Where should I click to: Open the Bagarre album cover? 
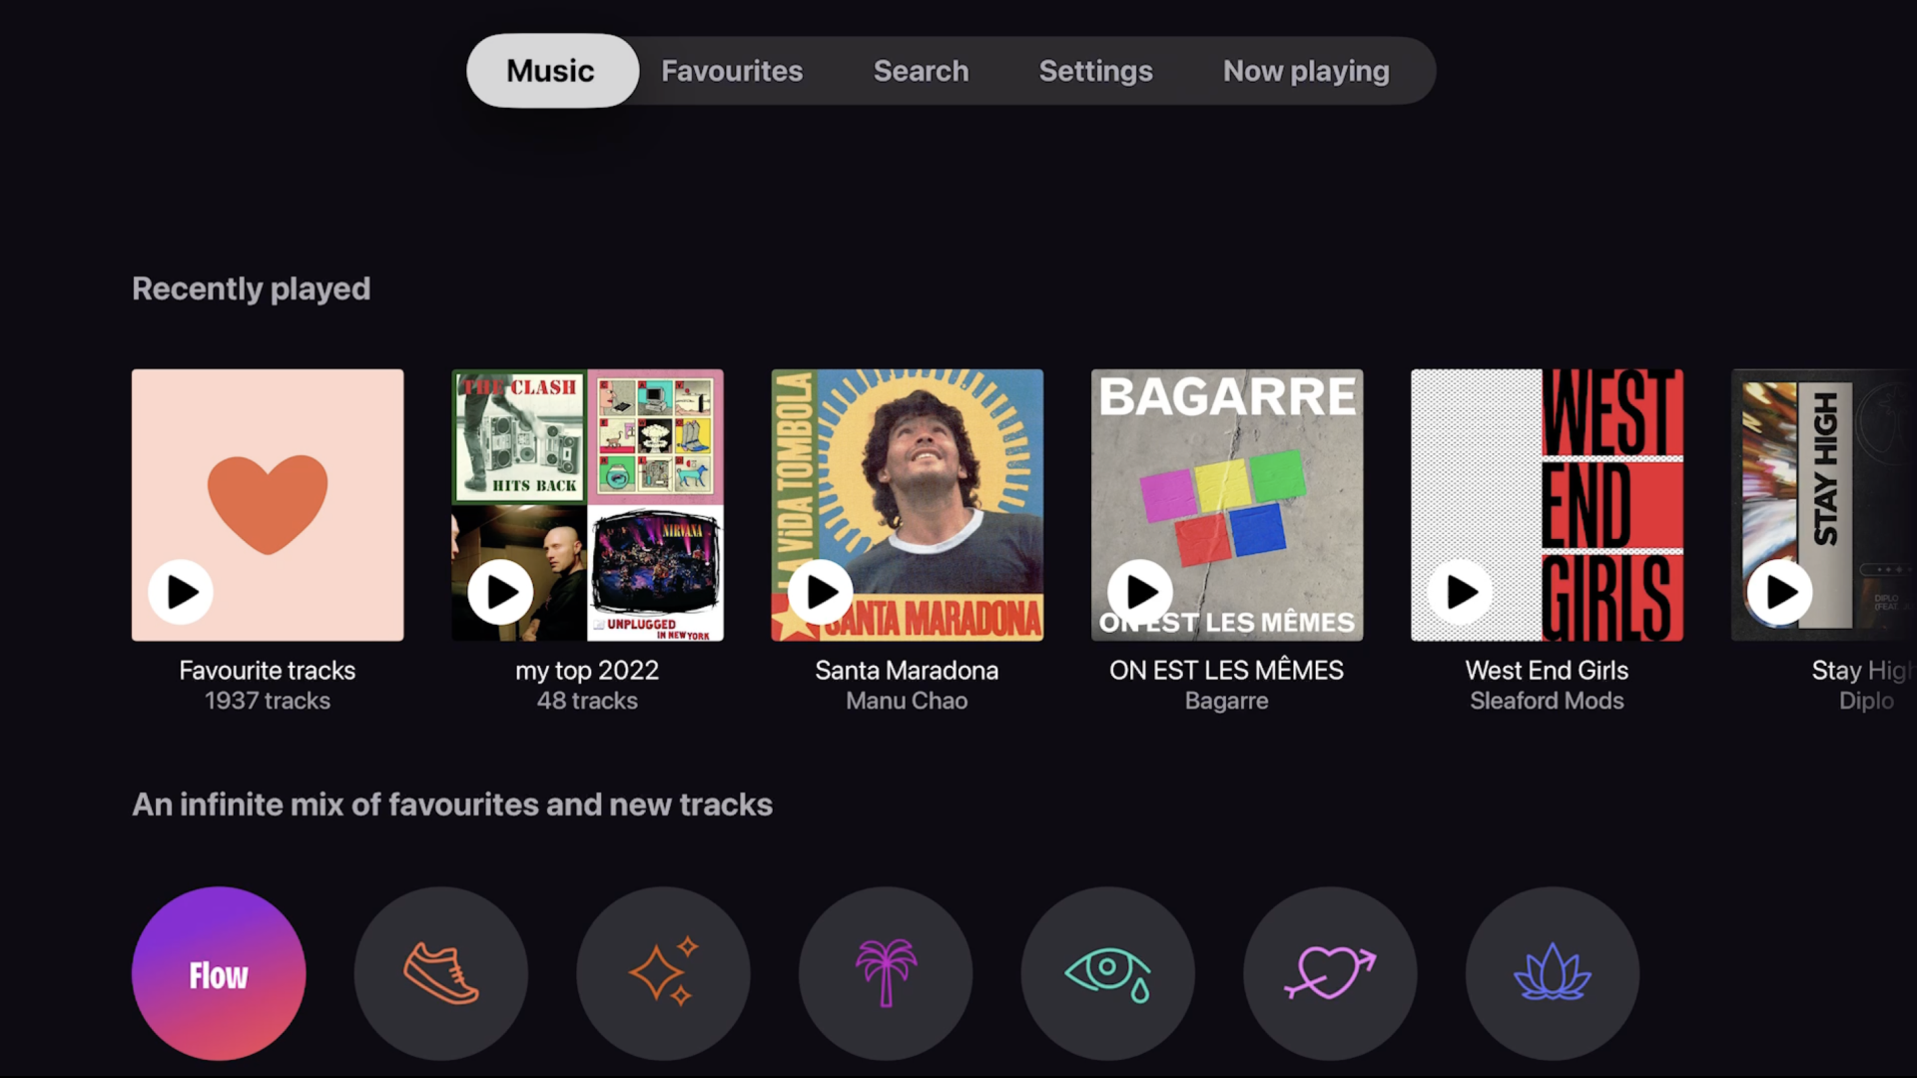click(1227, 505)
